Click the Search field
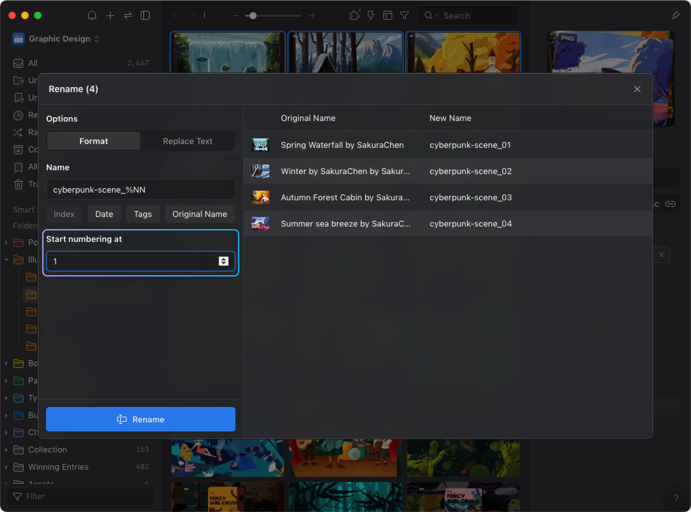 tap(468, 15)
